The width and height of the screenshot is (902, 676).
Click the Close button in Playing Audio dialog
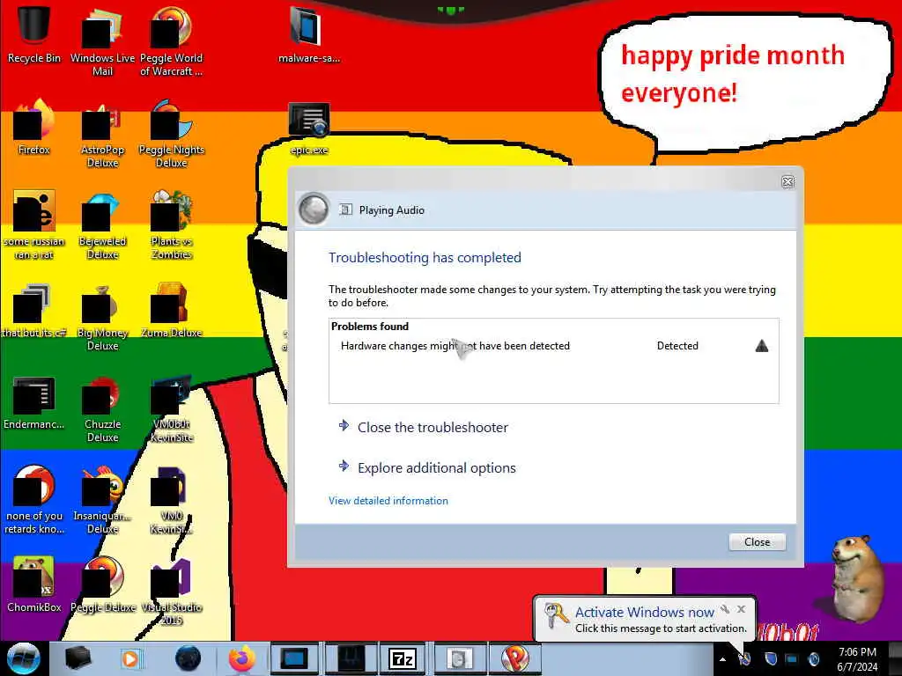click(757, 542)
